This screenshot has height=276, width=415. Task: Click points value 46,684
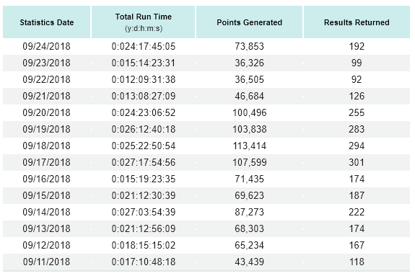249,97
